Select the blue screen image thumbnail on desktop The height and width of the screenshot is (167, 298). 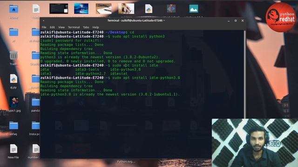pyautogui.click(x=81, y=8)
